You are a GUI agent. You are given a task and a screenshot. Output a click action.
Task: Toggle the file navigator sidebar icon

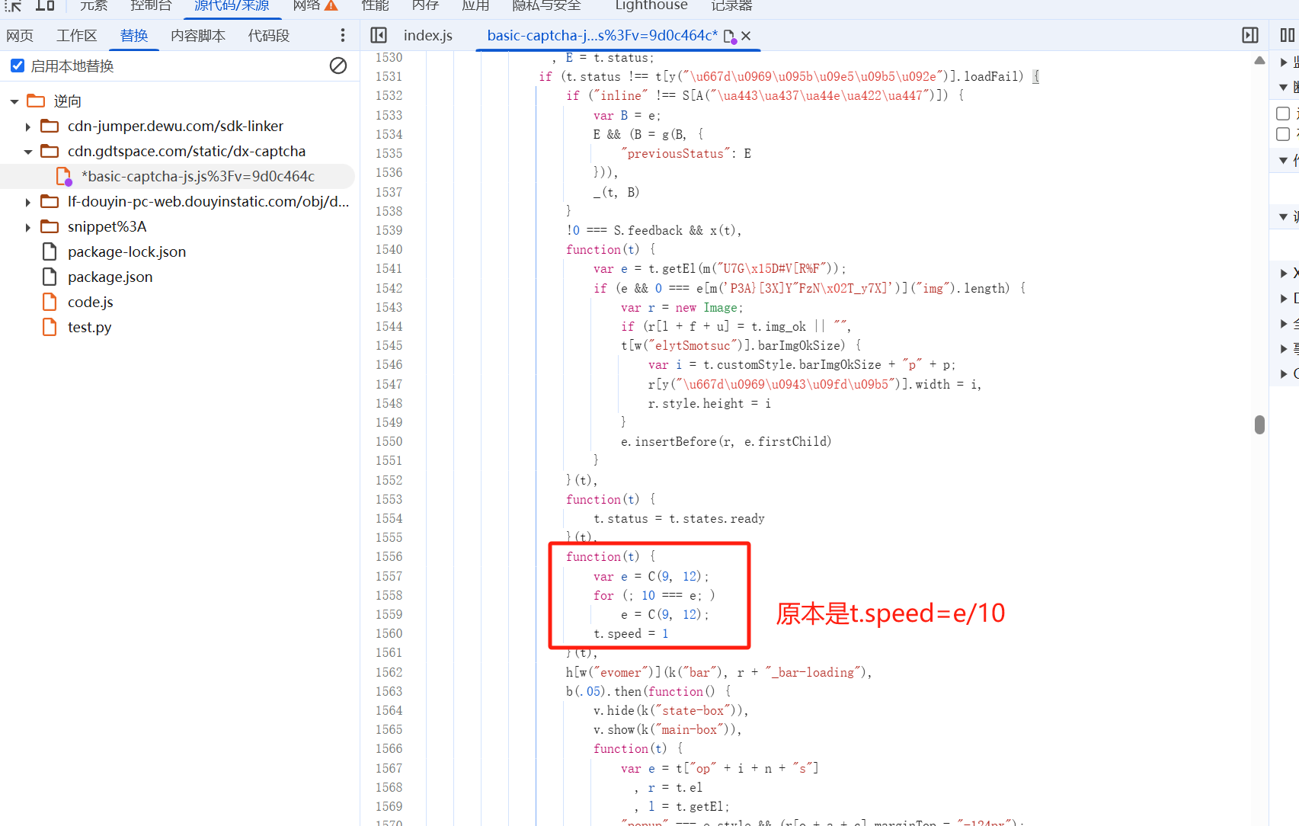click(379, 35)
